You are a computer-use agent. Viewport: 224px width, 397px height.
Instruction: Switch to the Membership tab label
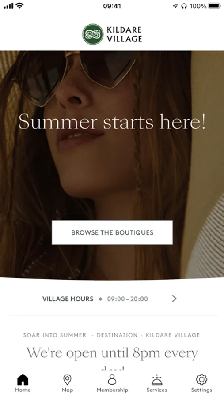click(112, 390)
